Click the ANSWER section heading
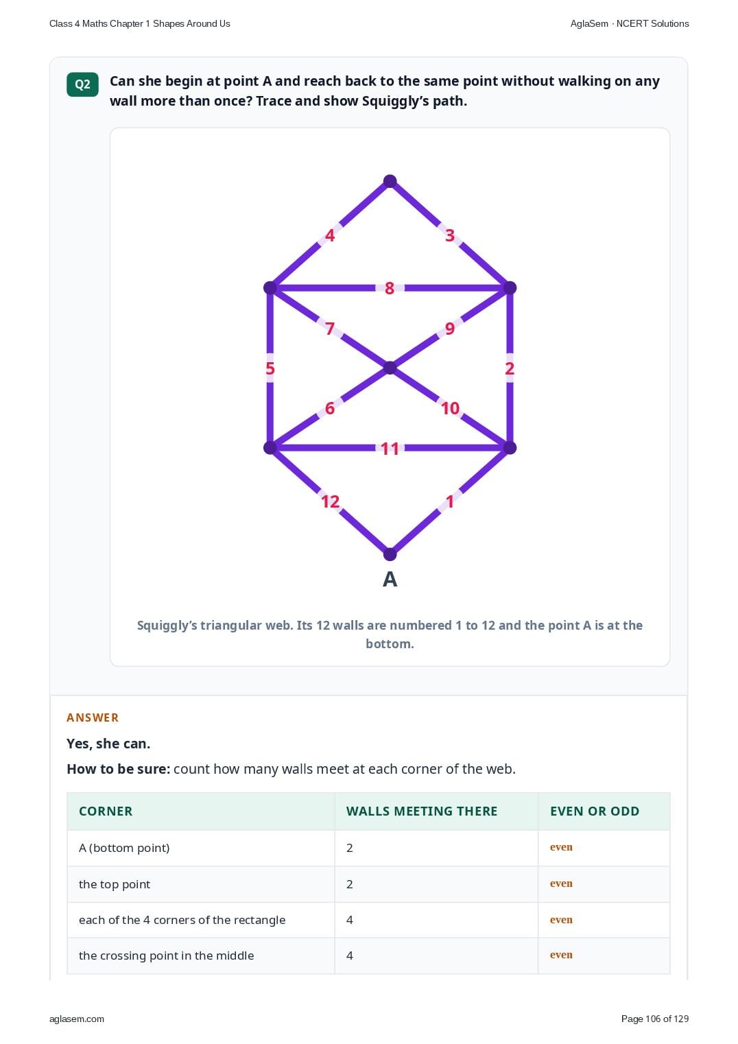 93,717
